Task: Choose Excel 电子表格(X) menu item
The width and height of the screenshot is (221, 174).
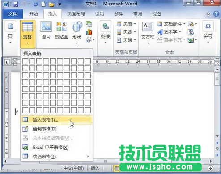Action: pyautogui.click(x=56, y=148)
